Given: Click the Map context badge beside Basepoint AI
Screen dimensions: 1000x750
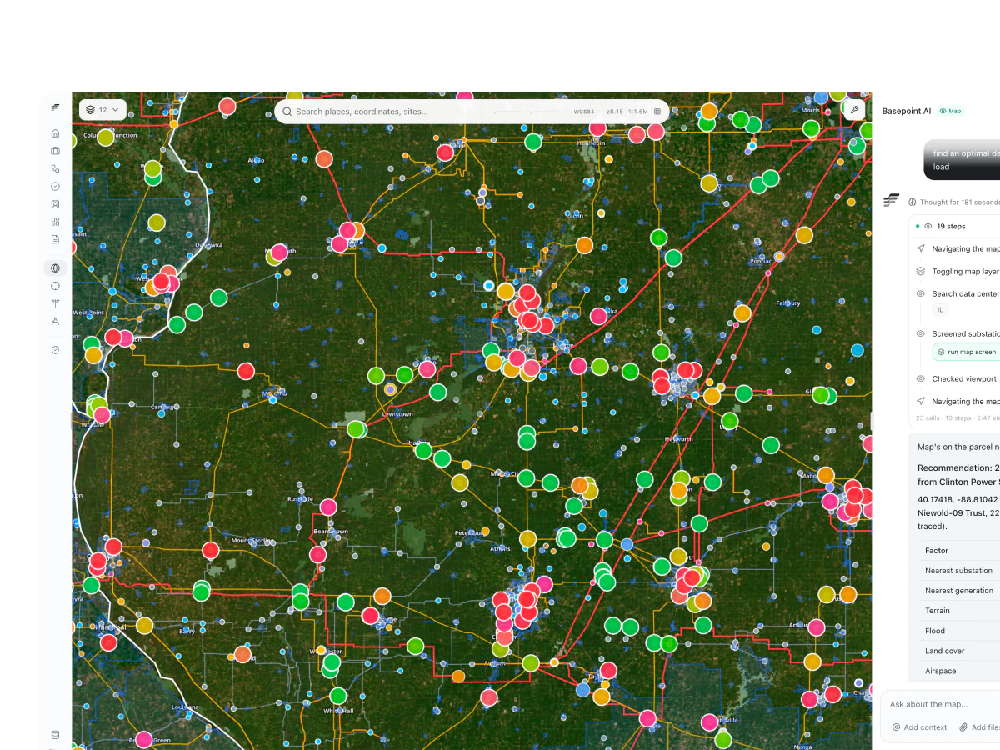Looking at the screenshot, I should pos(950,111).
